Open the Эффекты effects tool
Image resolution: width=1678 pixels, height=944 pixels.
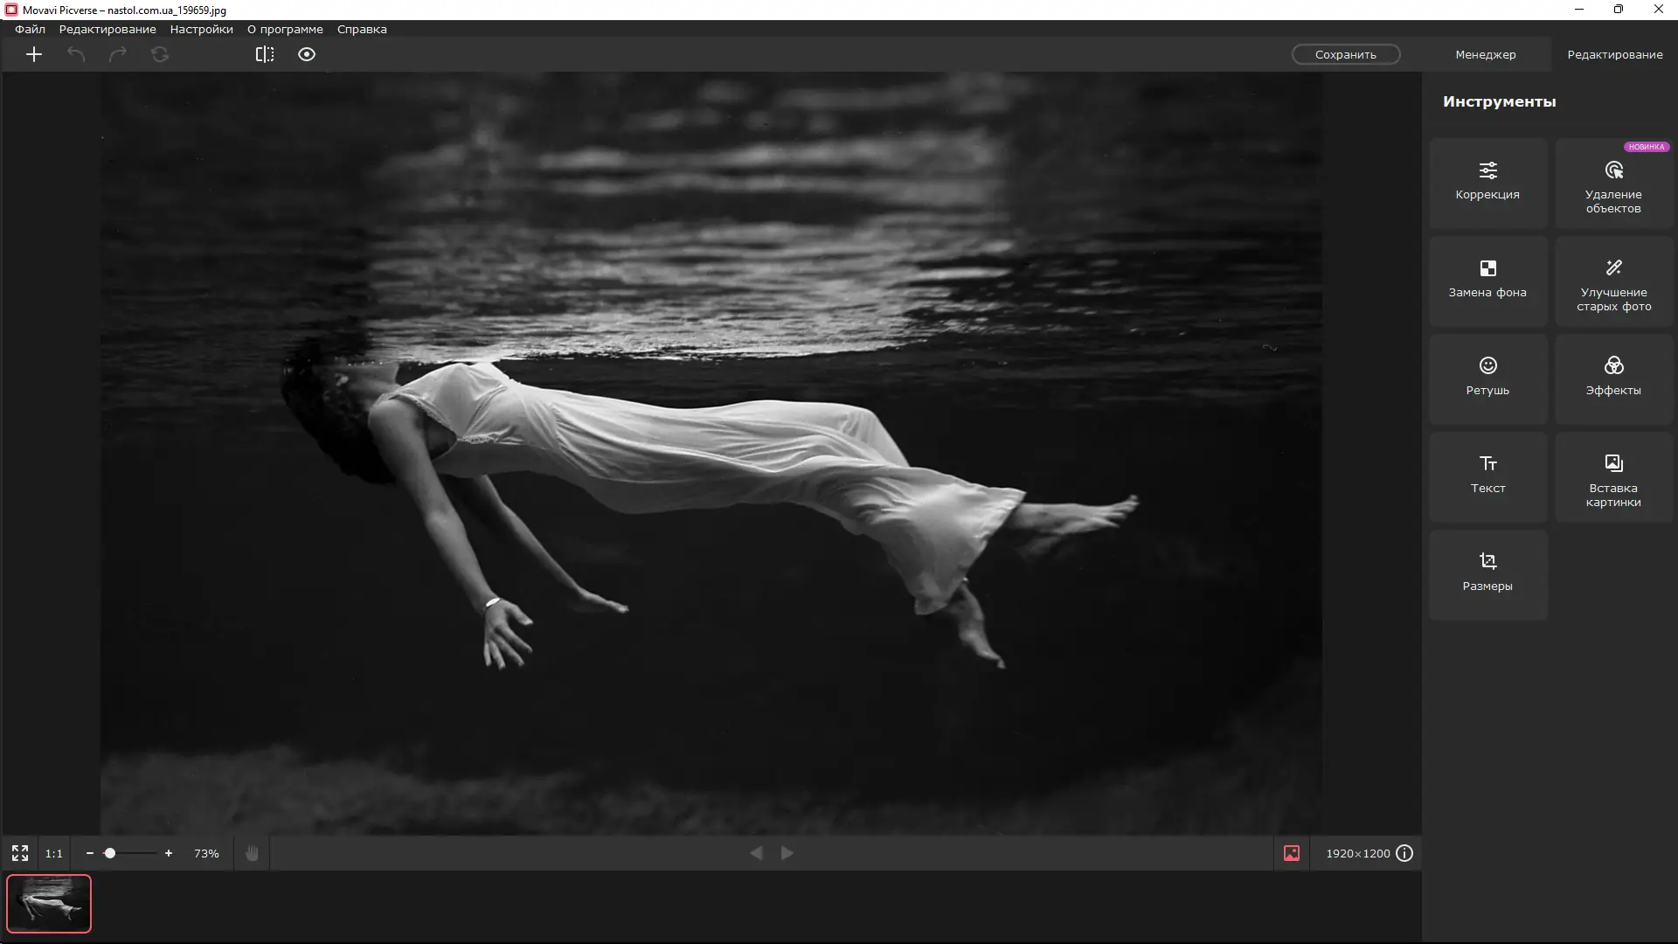1613,378
